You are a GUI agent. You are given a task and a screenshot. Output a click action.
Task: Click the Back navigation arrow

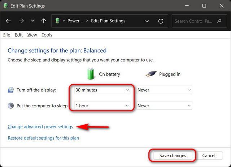tap(9, 21)
